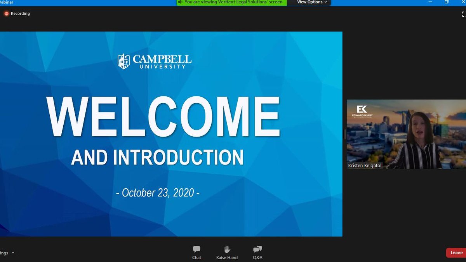
Task: Open the Chat panel
Action: pyautogui.click(x=196, y=252)
